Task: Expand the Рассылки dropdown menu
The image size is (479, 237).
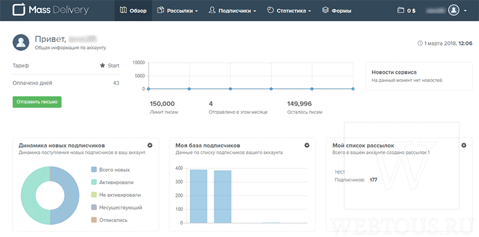Action: tap(178, 11)
